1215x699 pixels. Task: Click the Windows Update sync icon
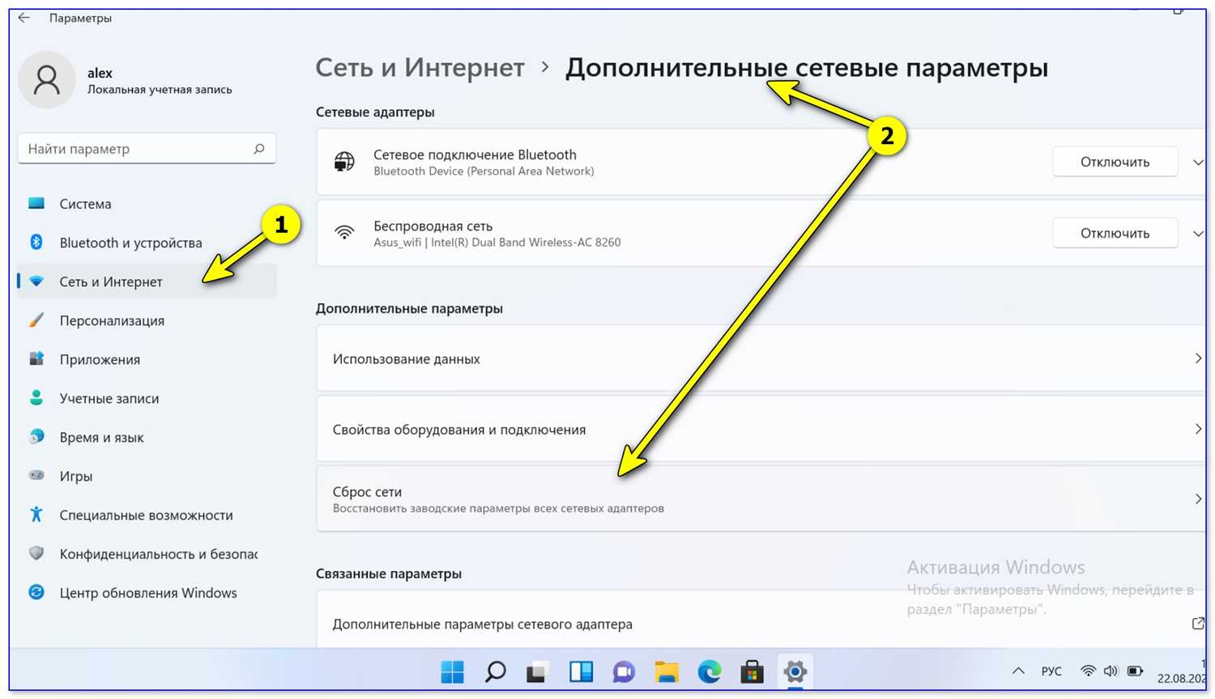[x=36, y=591]
